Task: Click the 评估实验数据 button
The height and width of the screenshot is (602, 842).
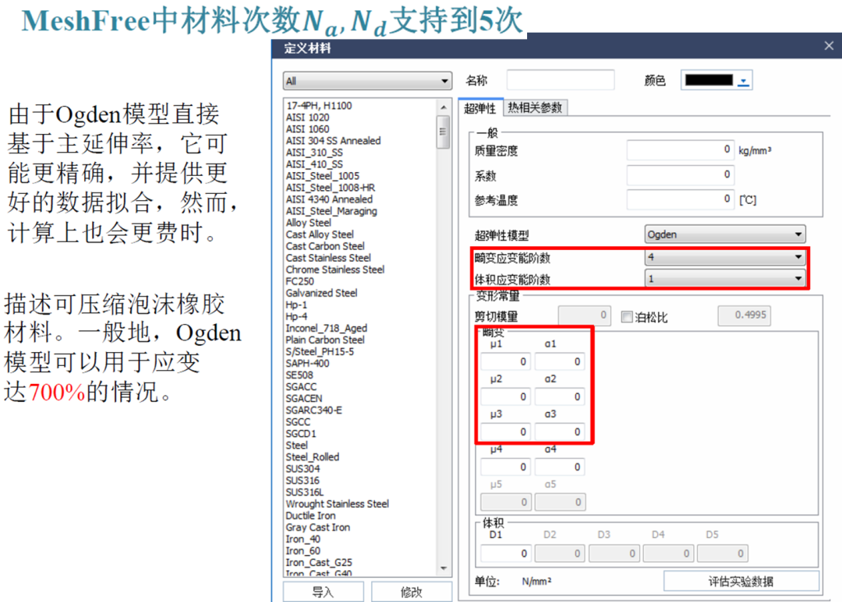Action: tap(741, 582)
